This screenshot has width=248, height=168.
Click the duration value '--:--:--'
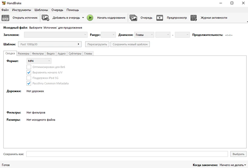click(x=229, y=35)
